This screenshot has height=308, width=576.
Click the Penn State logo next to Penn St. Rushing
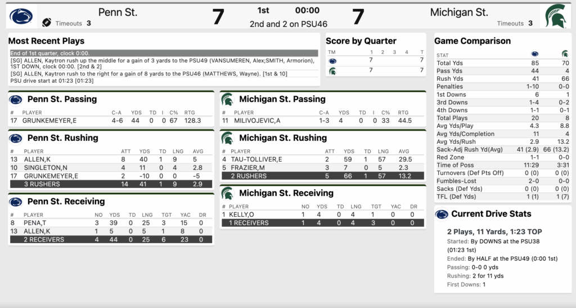click(16, 139)
